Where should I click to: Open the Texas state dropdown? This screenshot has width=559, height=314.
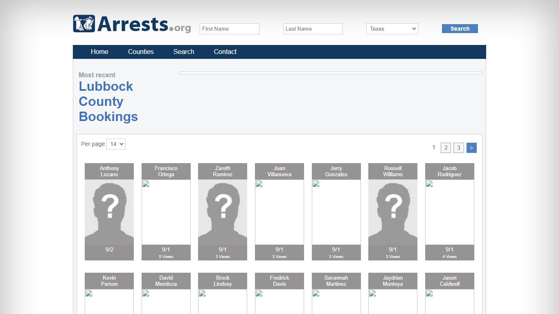[x=392, y=29]
